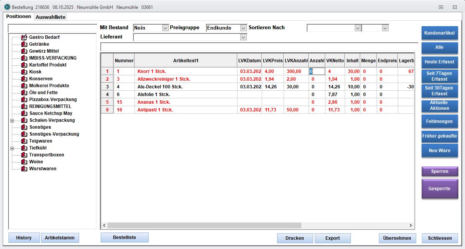
Task: Click the book icon next to Weine
Action: click(x=24, y=162)
